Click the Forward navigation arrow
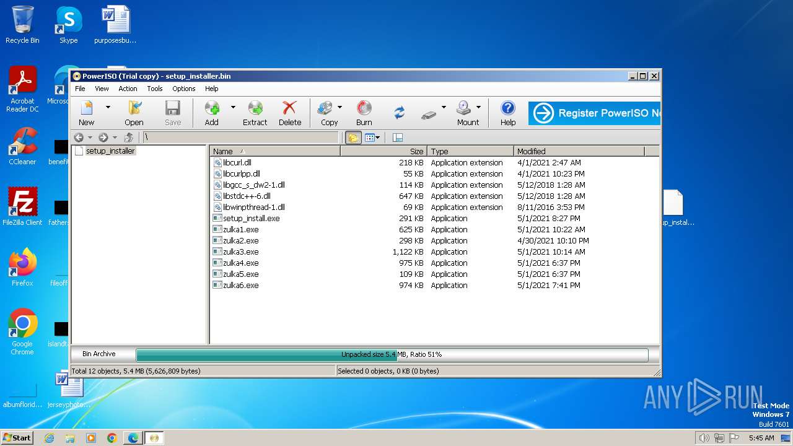Viewport: 793px width, 446px height. coord(103,138)
